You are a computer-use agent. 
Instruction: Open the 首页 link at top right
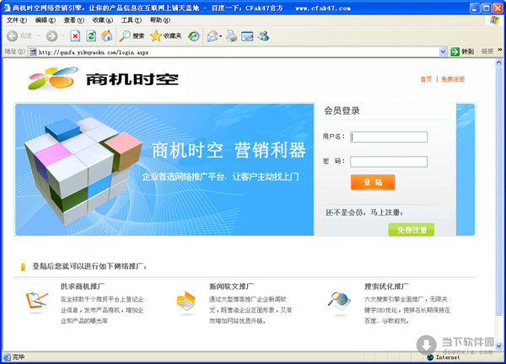click(426, 79)
